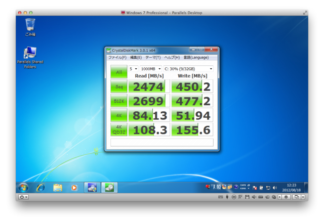Click the 4K read result 84.13
This screenshot has height=223, width=324.
(149, 115)
